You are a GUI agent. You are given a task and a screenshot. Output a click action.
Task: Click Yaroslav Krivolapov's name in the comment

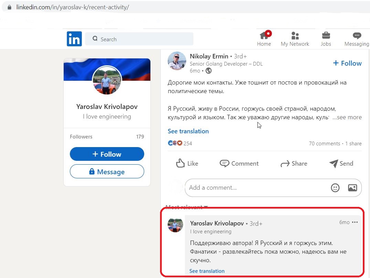click(x=217, y=223)
